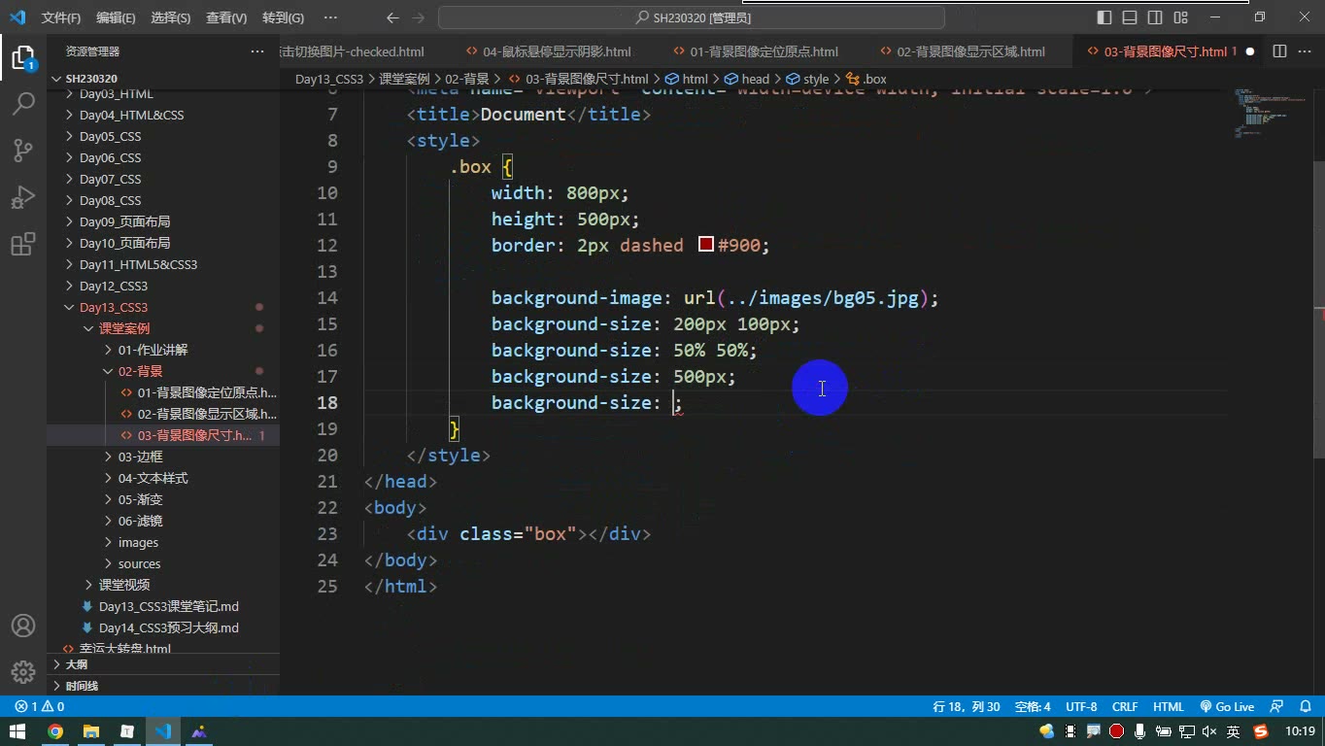Viewport: 1325px width, 746px height.
Task: Open the Extensions view icon
Action: [x=23, y=244]
